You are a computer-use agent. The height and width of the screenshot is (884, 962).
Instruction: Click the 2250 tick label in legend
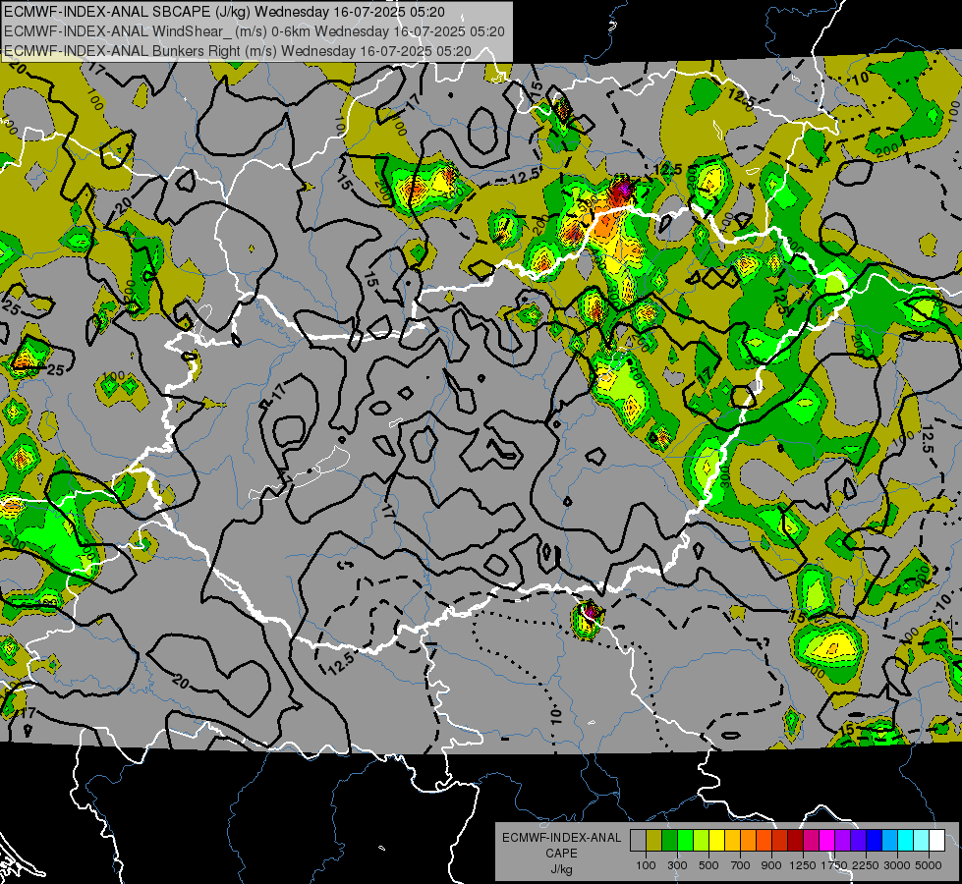(x=866, y=865)
